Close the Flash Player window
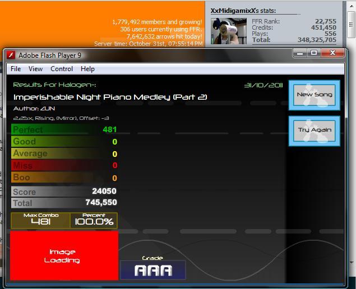The image size is (356, 289). (332, 53)
